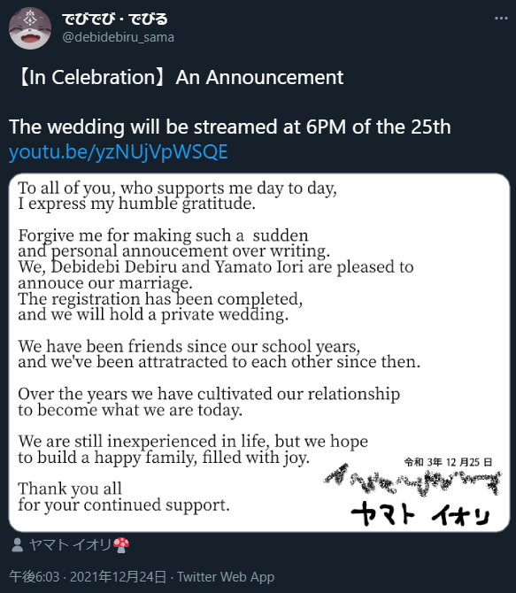Click the 午後6:03 timestamp

[x=34, y=577]
